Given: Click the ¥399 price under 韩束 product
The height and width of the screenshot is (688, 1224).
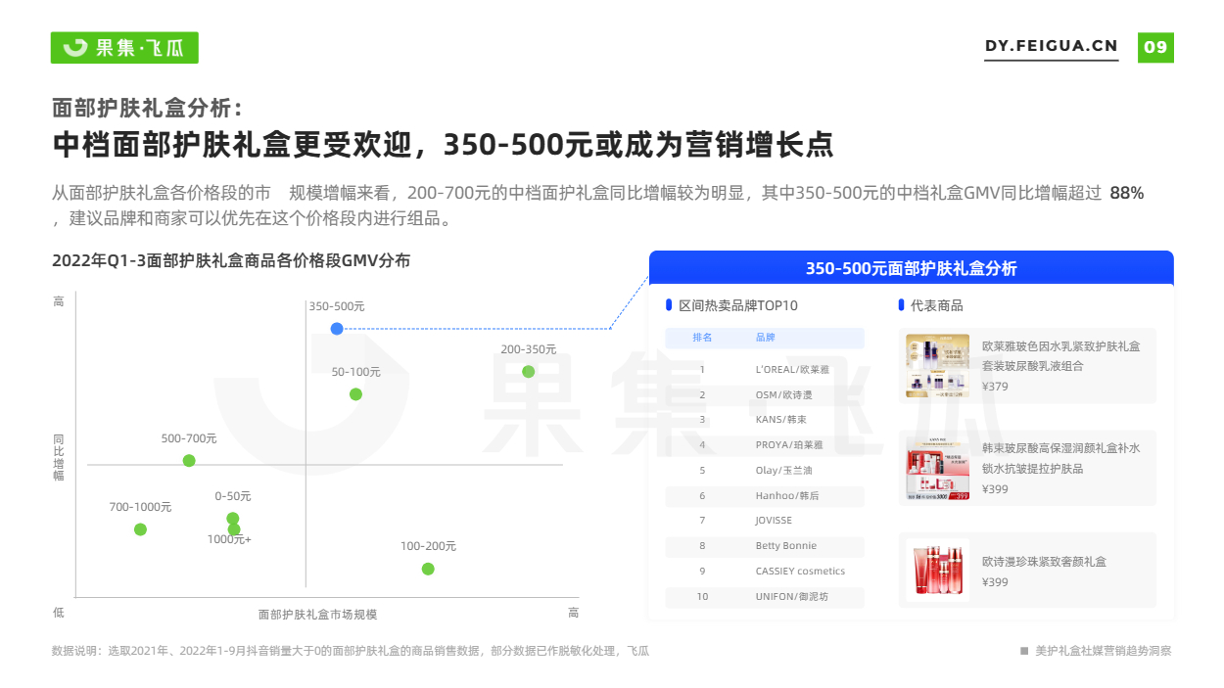Looking at the screenshot, I should point(995,489).
